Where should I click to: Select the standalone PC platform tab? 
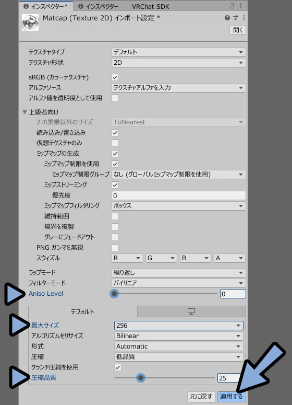click(x=191, y=311)
